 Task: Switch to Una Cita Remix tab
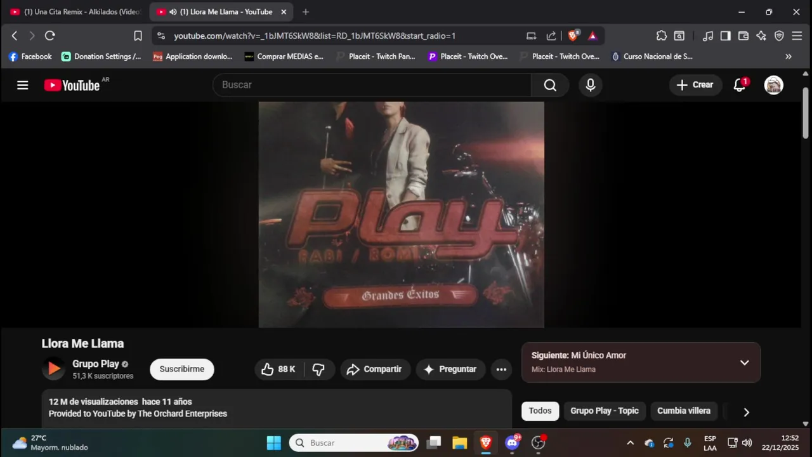(x=75, y=12)
